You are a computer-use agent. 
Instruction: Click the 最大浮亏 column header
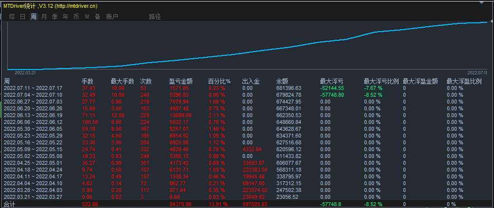click(x=331, y=81)
